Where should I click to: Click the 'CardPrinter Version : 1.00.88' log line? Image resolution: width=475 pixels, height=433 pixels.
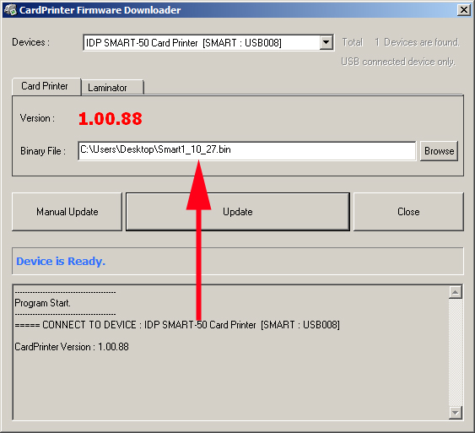pos(72,347)
